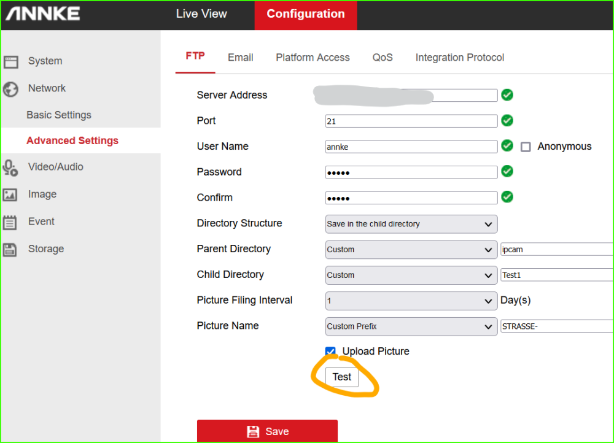This screenshot has height=443, width=614.
Task: Click the Password input field
Action: pos(411,172)
